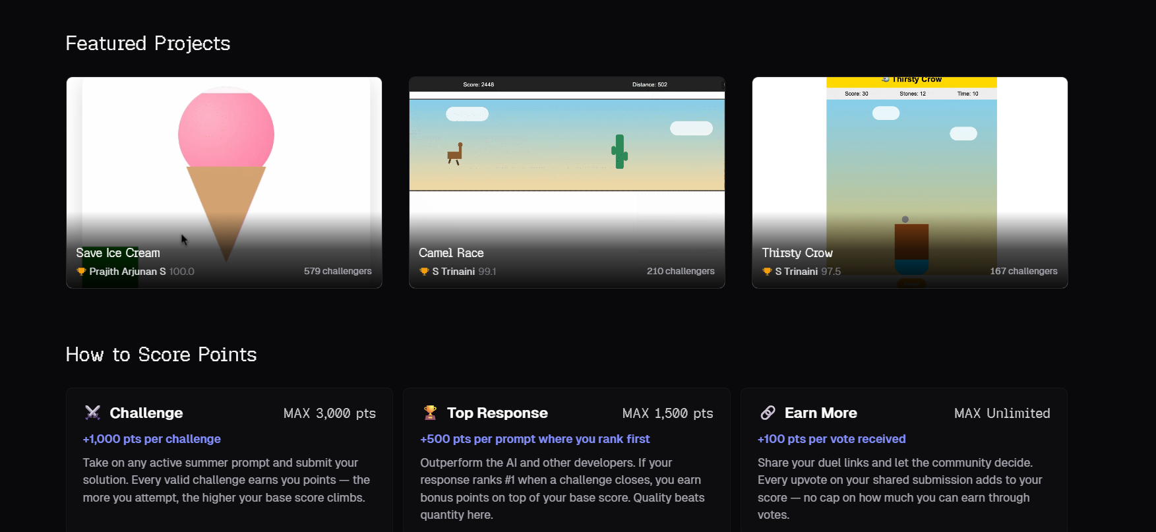1156x532 pixels.
Task: Select the 'Camel Race' title text
Action: point(451,253)
